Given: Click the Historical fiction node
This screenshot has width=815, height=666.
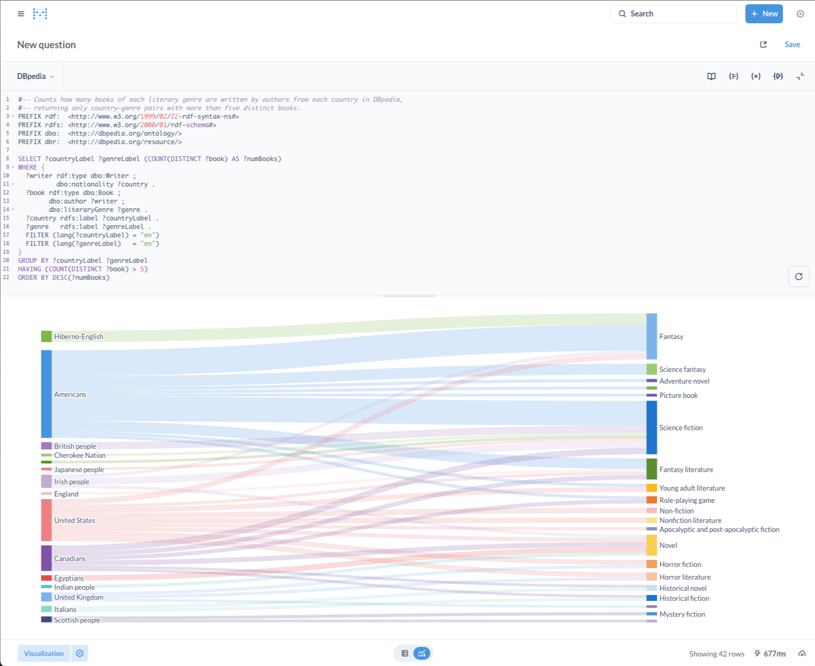Looking at the screenshot, I should [x=652, y=598].
